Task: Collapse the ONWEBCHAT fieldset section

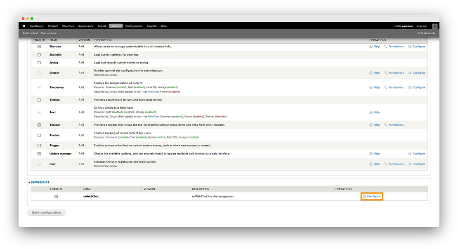Action: (40, 182)
